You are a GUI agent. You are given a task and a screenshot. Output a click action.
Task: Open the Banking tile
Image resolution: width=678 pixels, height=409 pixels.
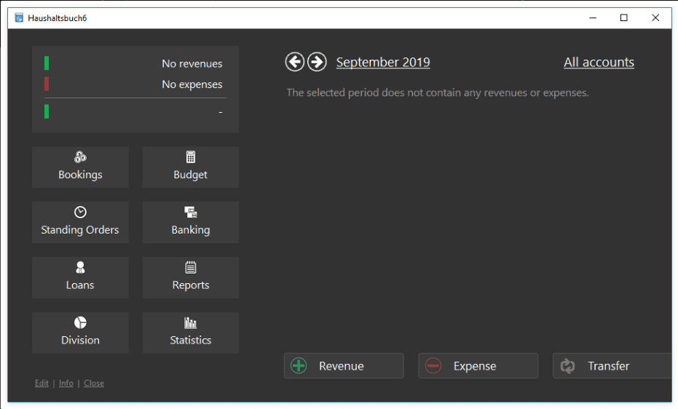[x=191, y=223]
